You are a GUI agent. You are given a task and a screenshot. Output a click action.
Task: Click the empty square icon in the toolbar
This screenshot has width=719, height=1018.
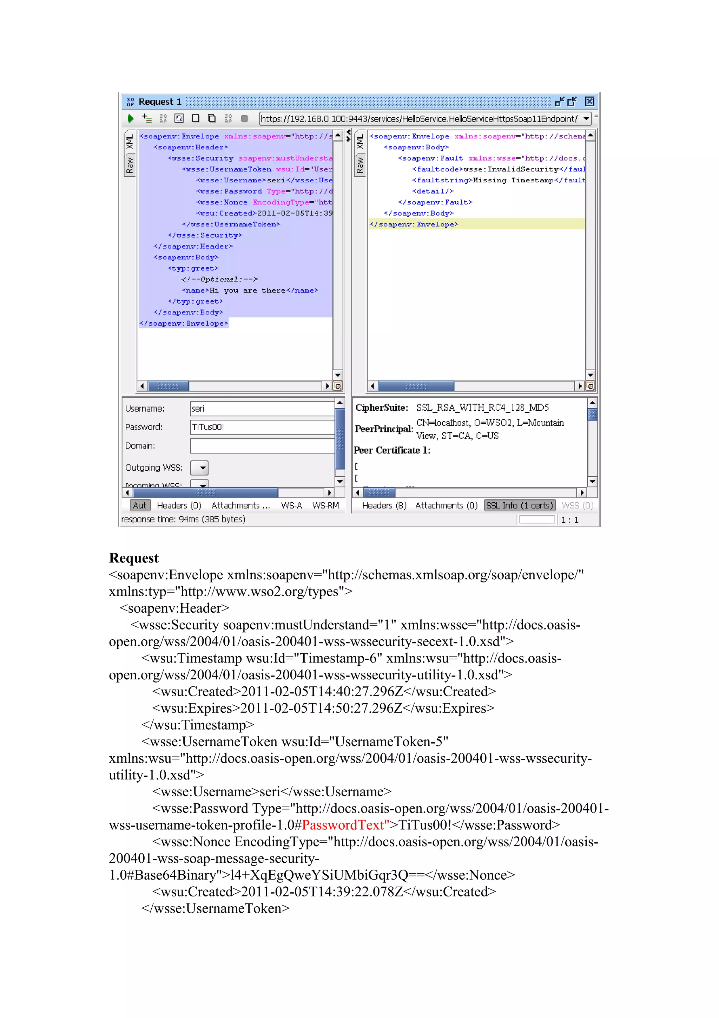pyautogui.click(x=195, y=118)
